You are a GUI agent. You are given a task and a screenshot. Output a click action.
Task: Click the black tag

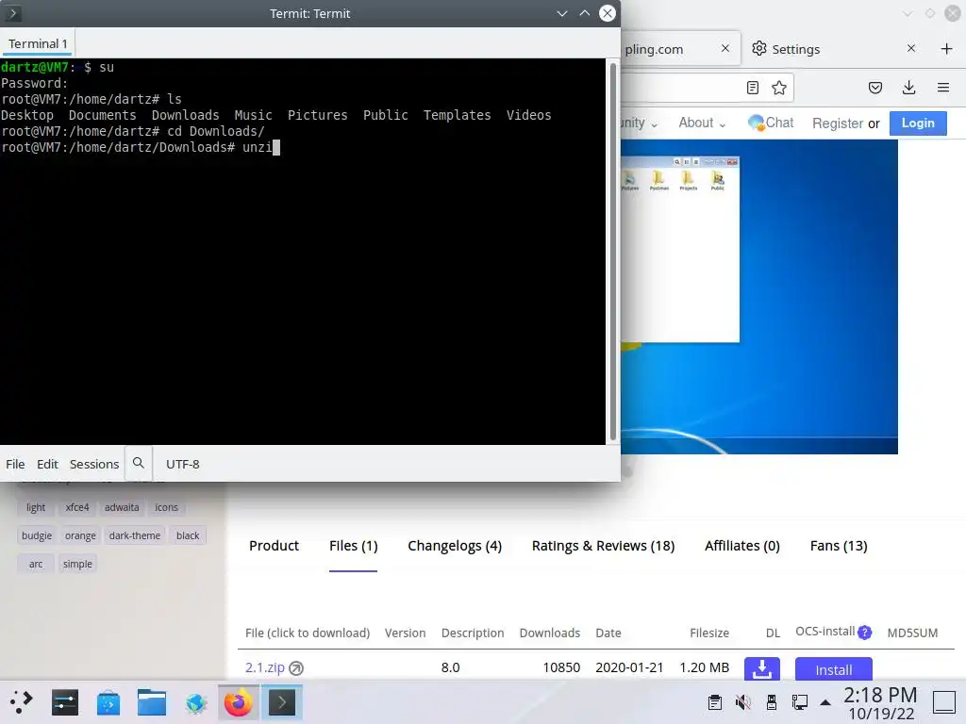(188, 535)
